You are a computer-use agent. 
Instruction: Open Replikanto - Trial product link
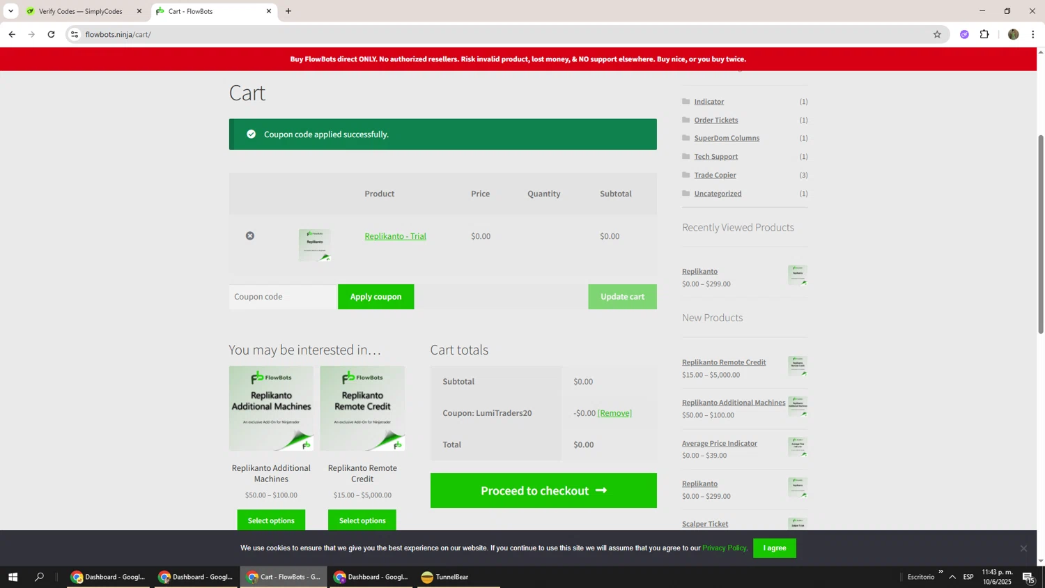point(395,236)
